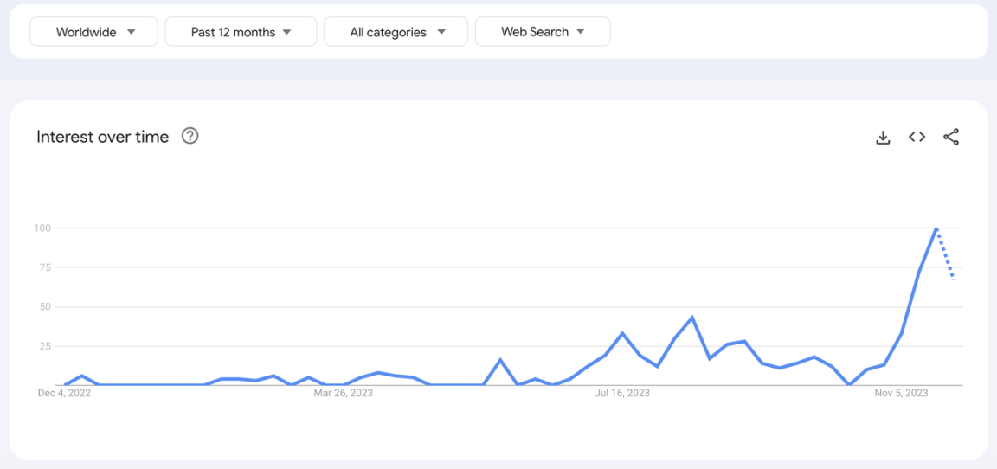Click the chart peak at value 100

936,228
